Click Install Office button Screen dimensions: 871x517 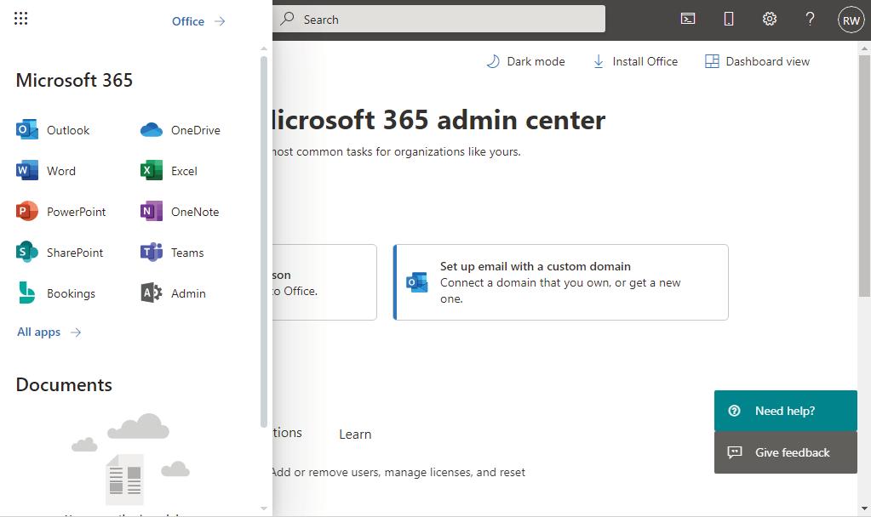coord(635,61)
